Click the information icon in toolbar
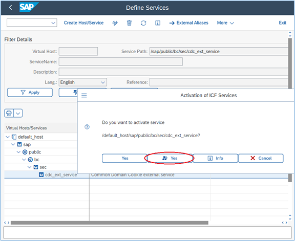This screenshot has height=241, width=295. (x=158, y=23)
